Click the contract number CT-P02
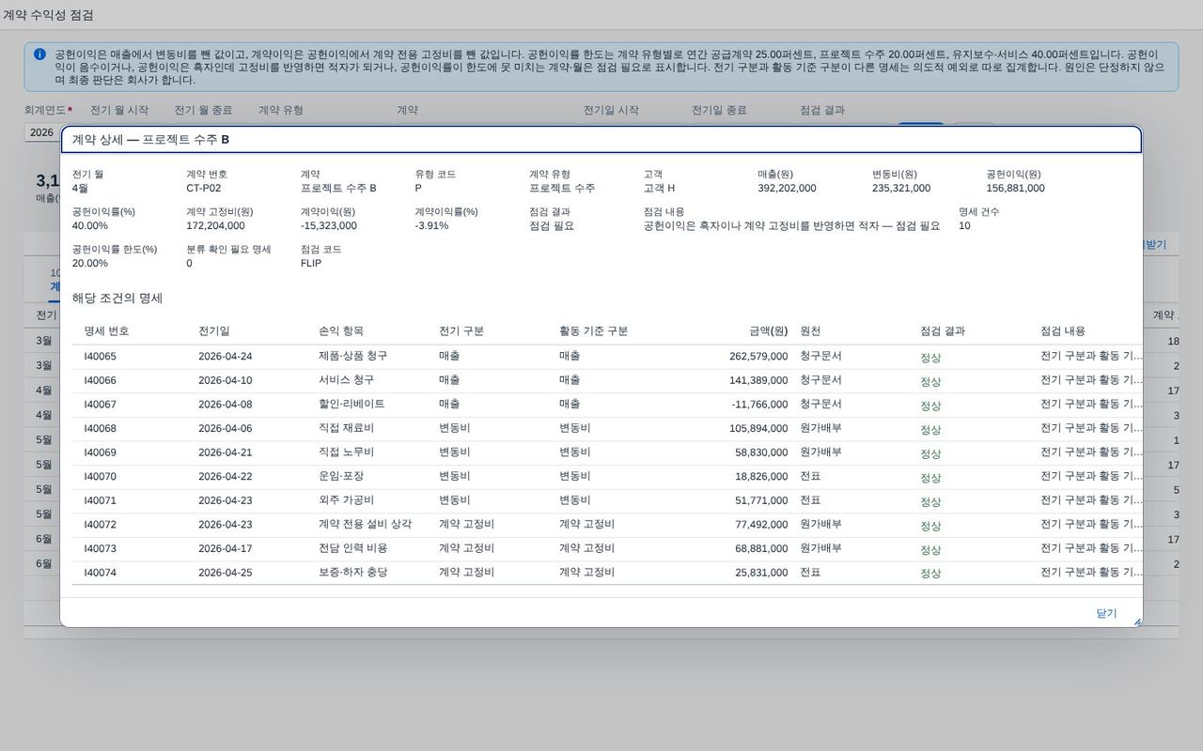1203x751 pixels. point(204,188)
